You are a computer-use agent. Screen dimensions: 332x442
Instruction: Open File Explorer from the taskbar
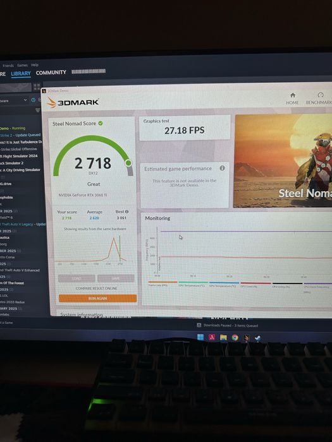point(223,337)
